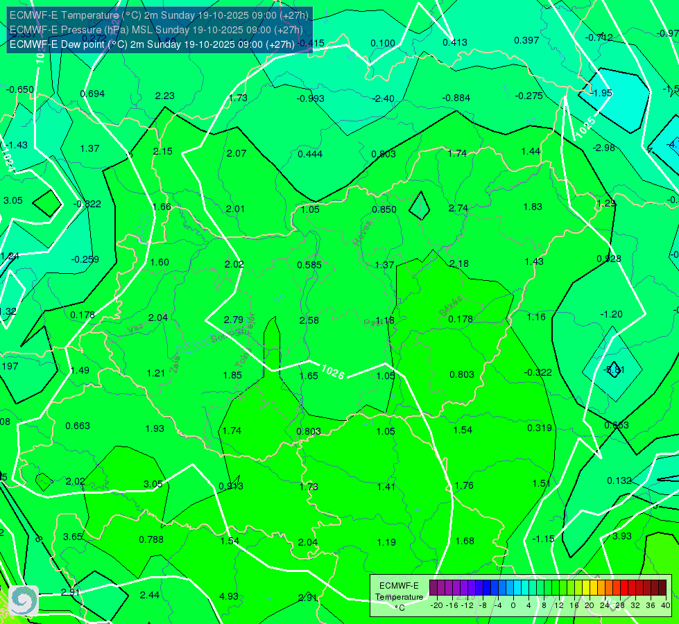Select the ECMWF-E Pressure MSL layer title
Screen dimensions: 679x624
point(156,30)
